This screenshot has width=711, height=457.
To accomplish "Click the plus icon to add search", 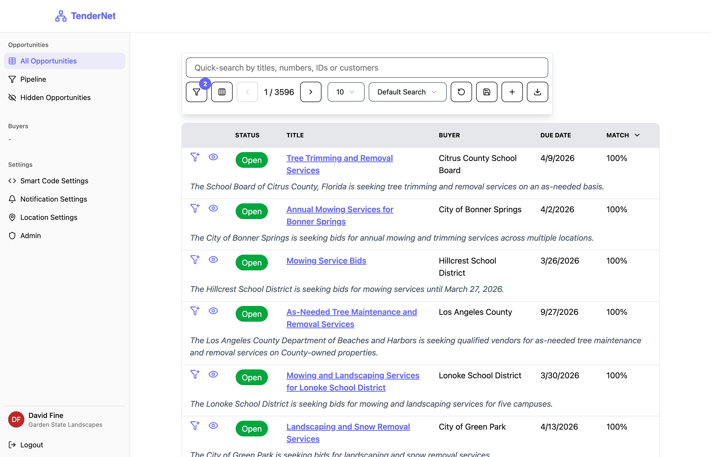I will [512, 92].
